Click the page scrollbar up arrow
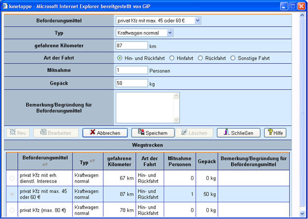Viewport: 308px width, 219px height. pyautogui.click(x=302, y=16)
